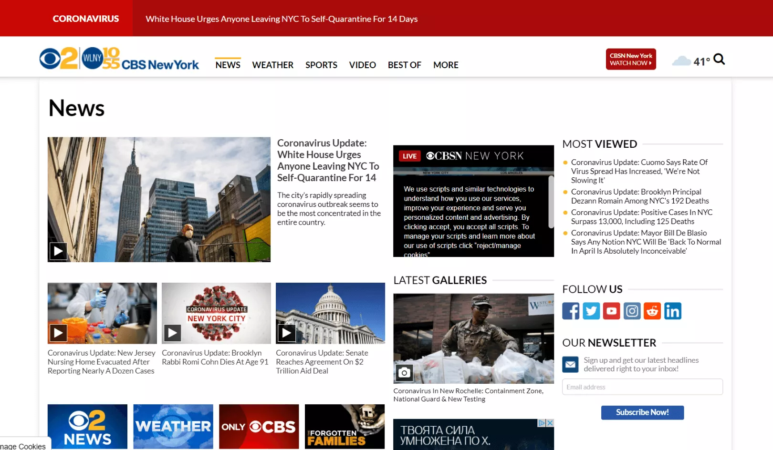Screen dimensions: 773x450
Task: Open the CBS 2 News tile
Action: (87, 427)
